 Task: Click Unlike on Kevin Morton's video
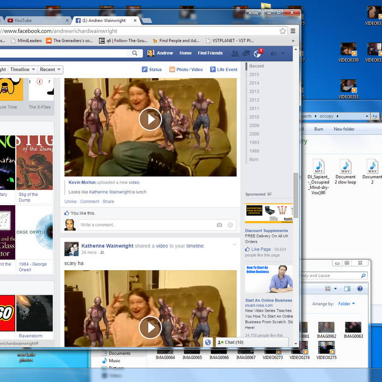tap(70, 201)
